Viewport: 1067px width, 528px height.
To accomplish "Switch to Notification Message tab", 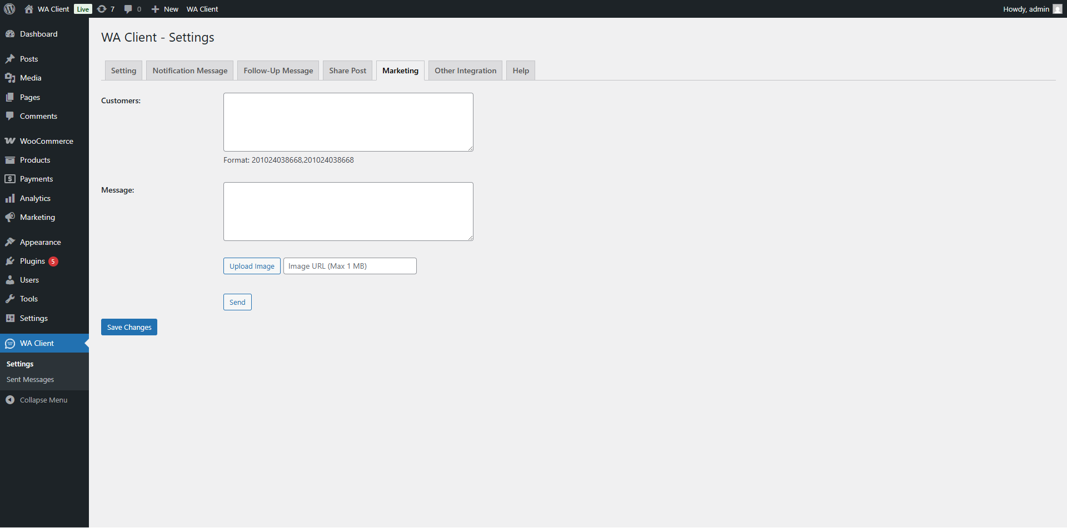I will coord(190,71).
